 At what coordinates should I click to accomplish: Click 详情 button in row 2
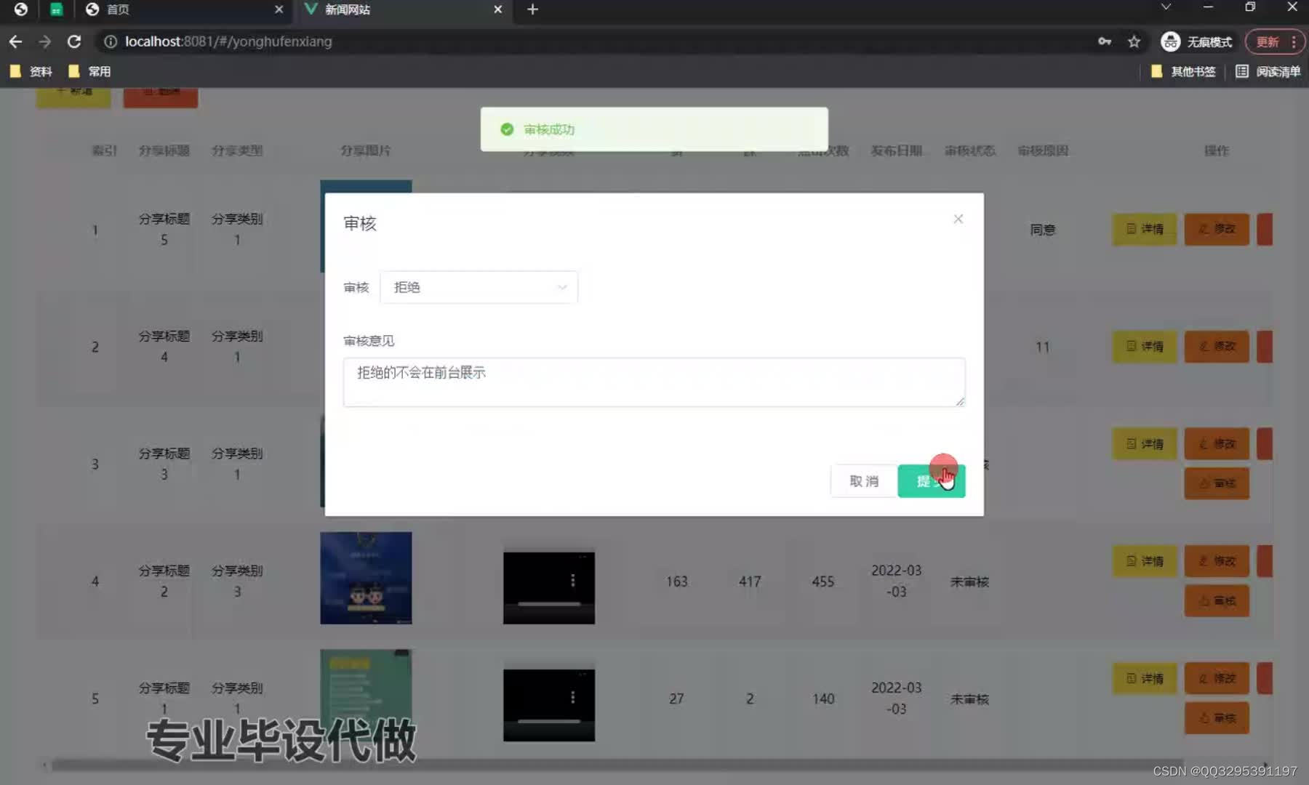click(1145, 347)
